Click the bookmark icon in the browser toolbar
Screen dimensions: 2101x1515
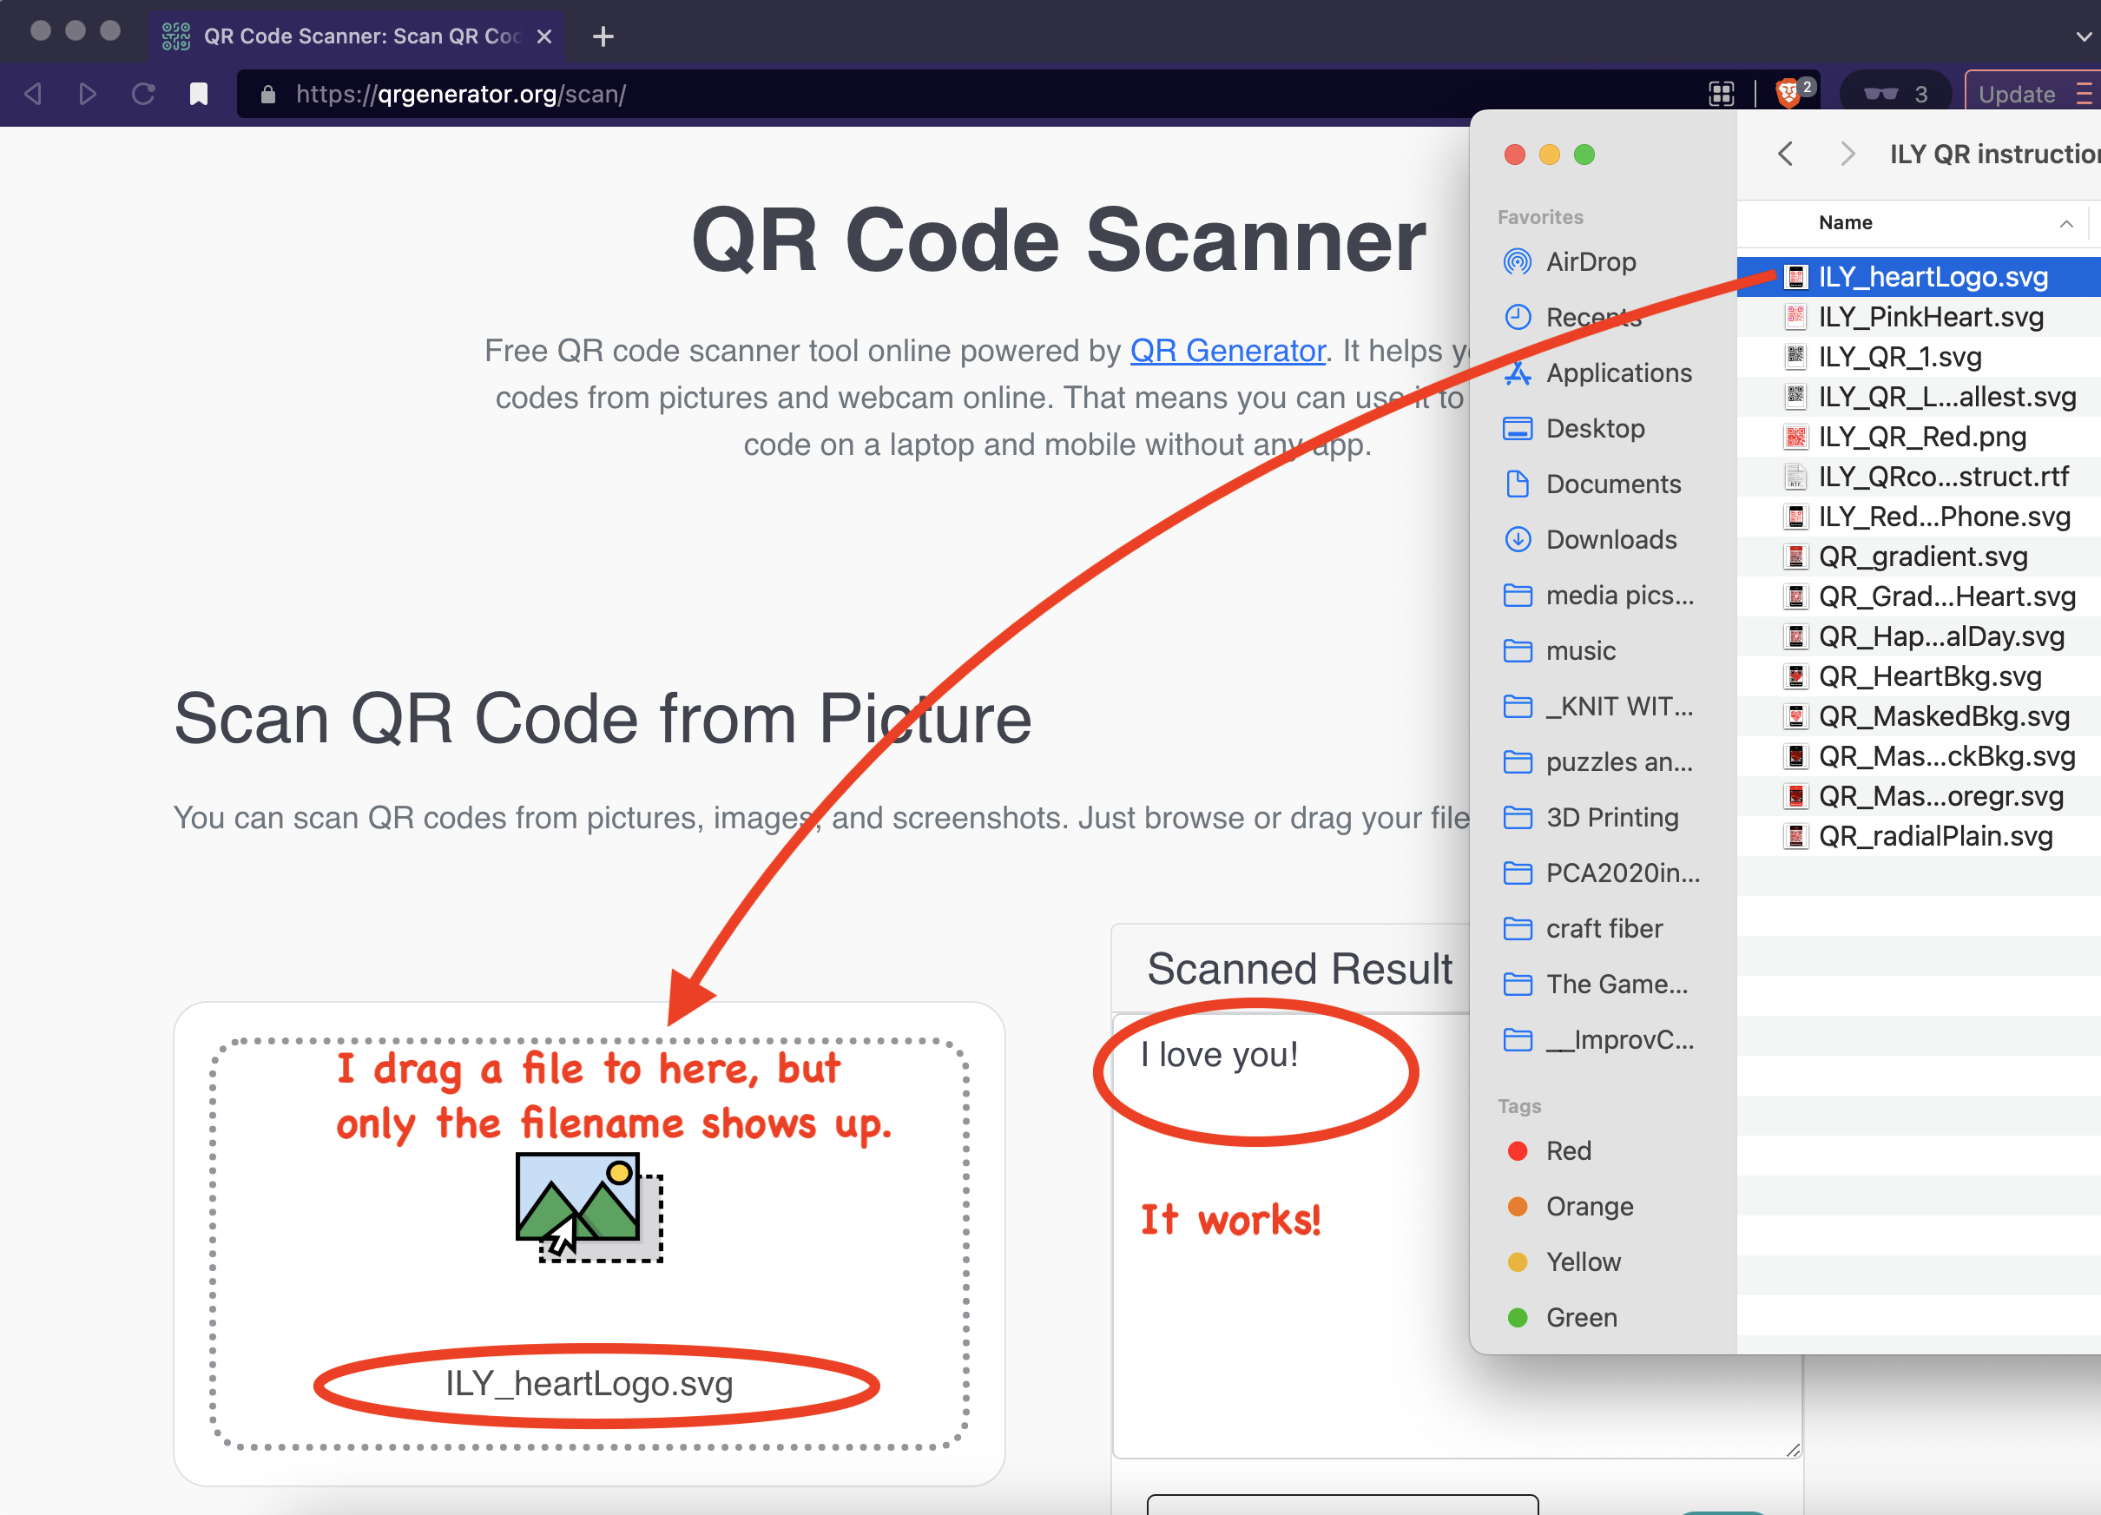pyautogui.click(x=198, y=93)
